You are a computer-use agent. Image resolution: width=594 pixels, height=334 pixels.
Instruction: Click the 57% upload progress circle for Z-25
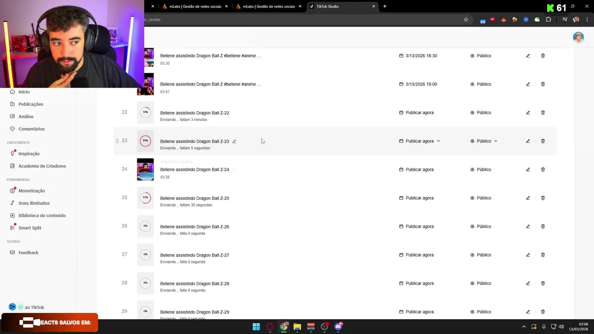[x=145, y=198]
